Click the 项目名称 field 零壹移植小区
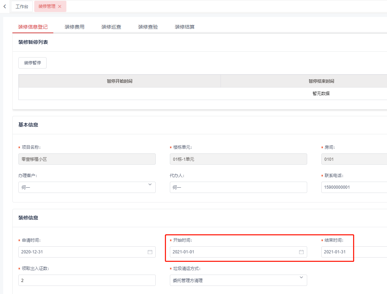The height and width of the screenshot is (294, 387). 87,159
